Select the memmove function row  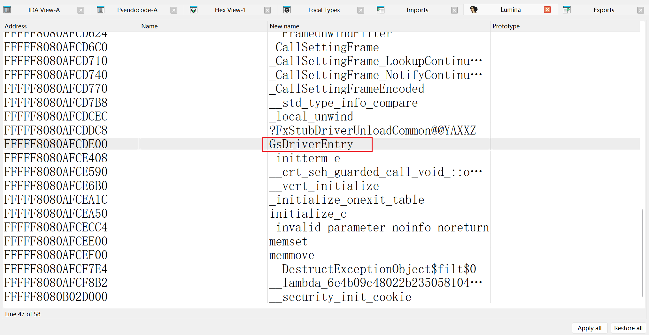coord(291,255)
